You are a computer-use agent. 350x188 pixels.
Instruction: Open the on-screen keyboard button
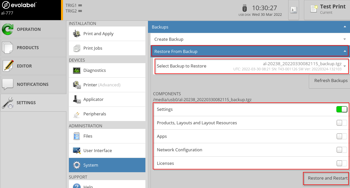[294, 10]
